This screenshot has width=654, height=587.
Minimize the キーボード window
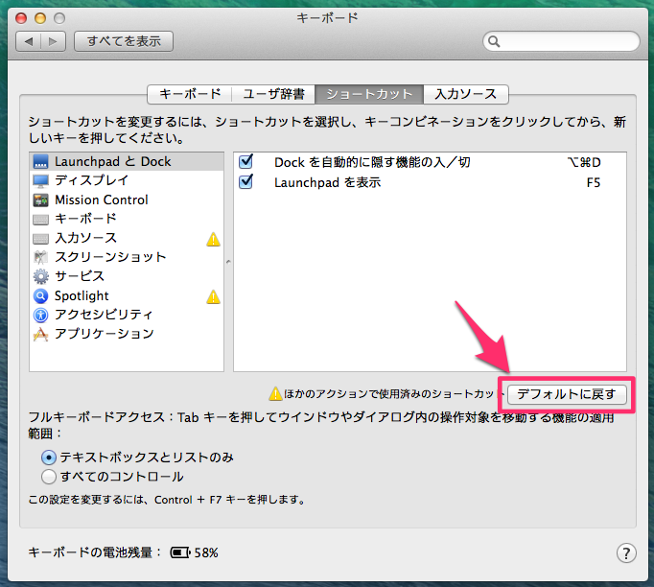[x=40, y=18]
